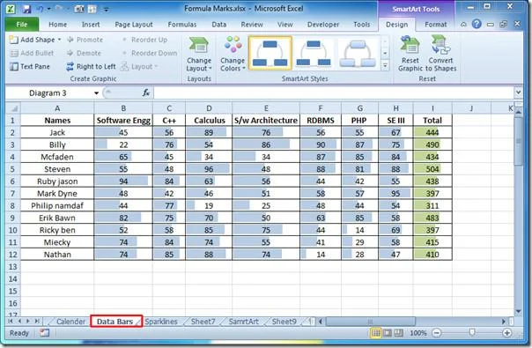Screen dimensions: 532x348
Task: Open the SamrtArt sheet tab
Action: pyautogui.click(x=244, y=322)
